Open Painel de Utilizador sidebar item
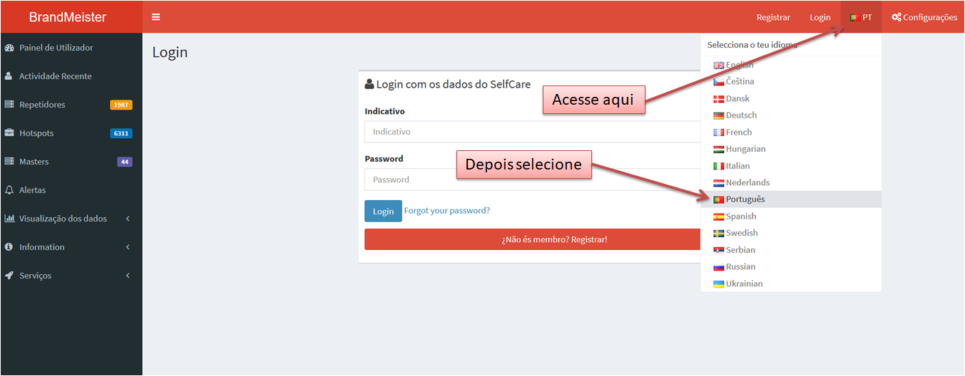 coord(71,48)
